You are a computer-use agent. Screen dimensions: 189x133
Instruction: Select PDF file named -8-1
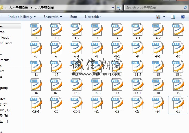(117, 50)
